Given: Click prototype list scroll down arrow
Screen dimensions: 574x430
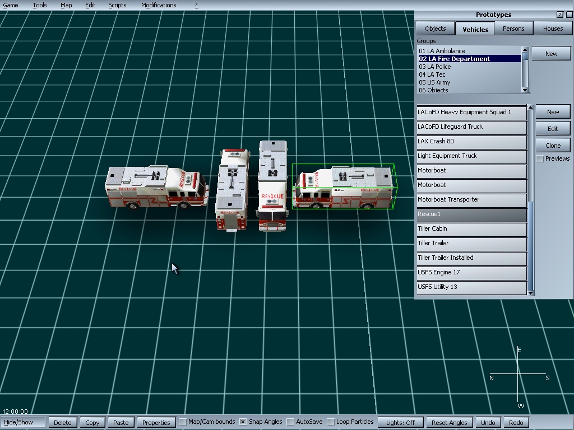Looking at the screenshot, I should [x=530, y=293].
